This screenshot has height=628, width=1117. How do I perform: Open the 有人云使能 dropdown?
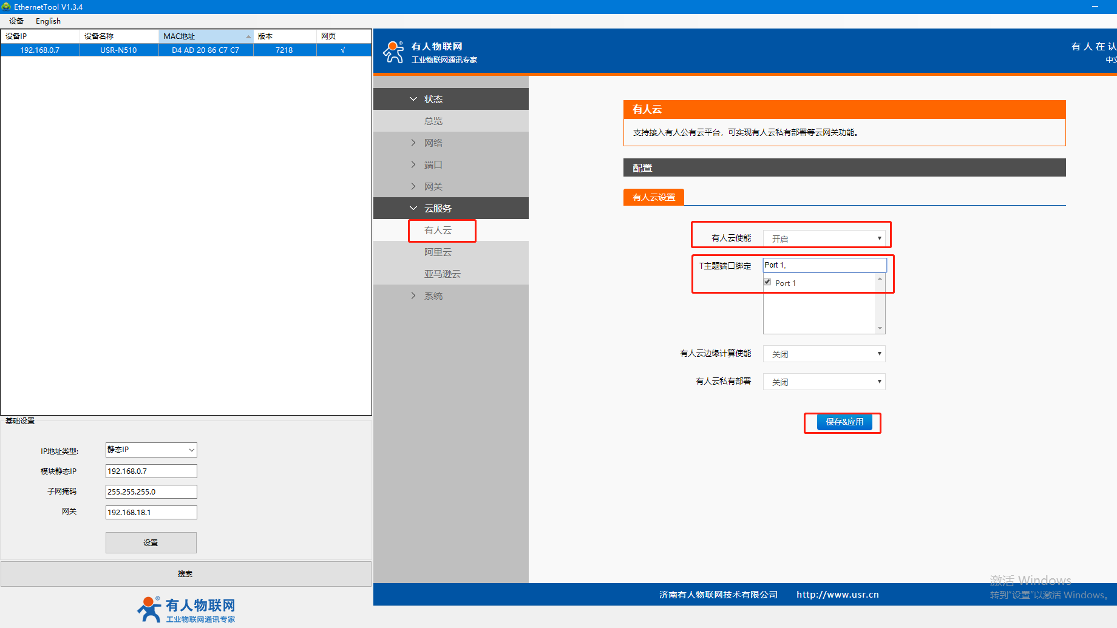tap(824, 238)
